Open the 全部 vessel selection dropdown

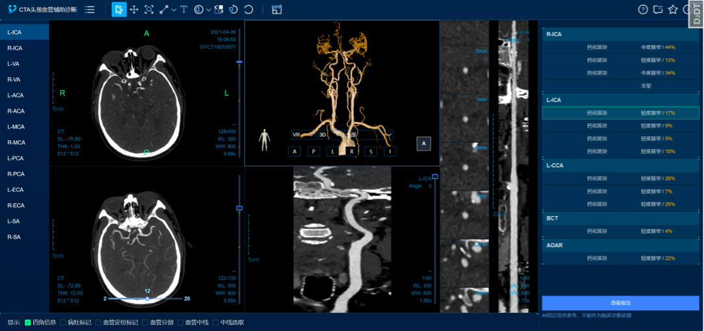[369, 135]
